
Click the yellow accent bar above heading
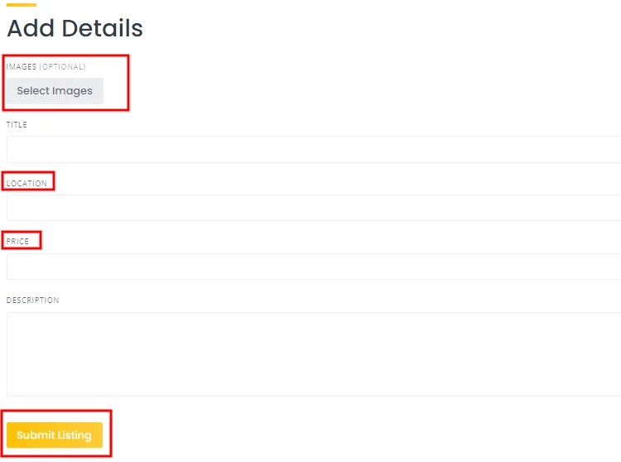pyautogui.click(x=22, y=5)
